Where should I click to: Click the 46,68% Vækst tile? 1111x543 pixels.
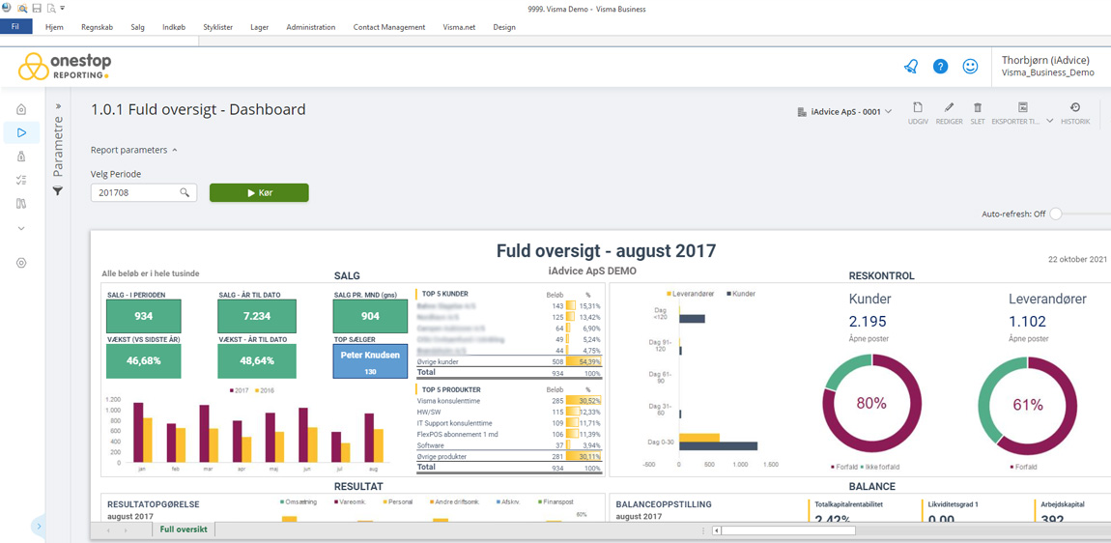pyautogui.click(x=144, y=361)
